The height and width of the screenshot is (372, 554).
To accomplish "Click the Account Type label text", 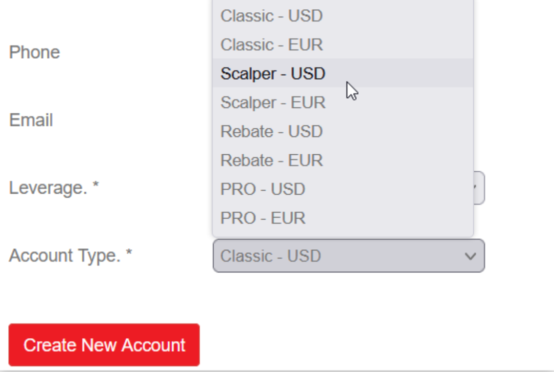I will pyautogui.click(x=64, y=255).
